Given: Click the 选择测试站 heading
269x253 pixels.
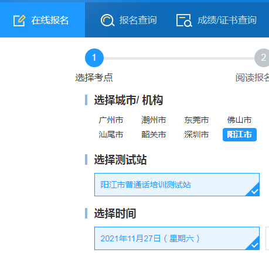Looking at the screenshot, I should 120,160.
